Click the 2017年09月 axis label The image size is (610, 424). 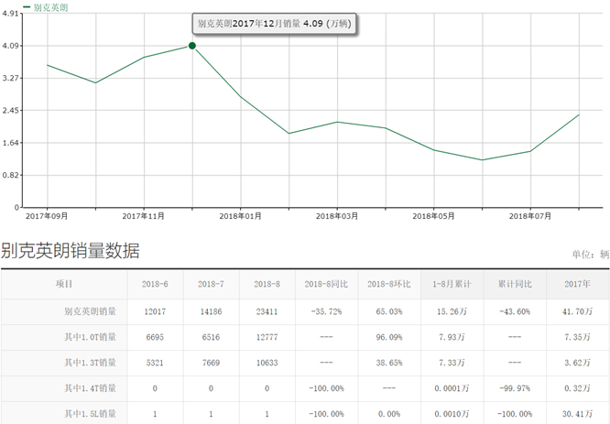[47, 216]
